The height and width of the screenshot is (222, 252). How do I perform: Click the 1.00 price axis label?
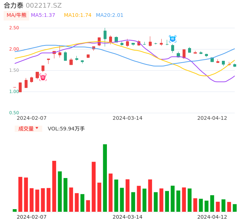14,92
